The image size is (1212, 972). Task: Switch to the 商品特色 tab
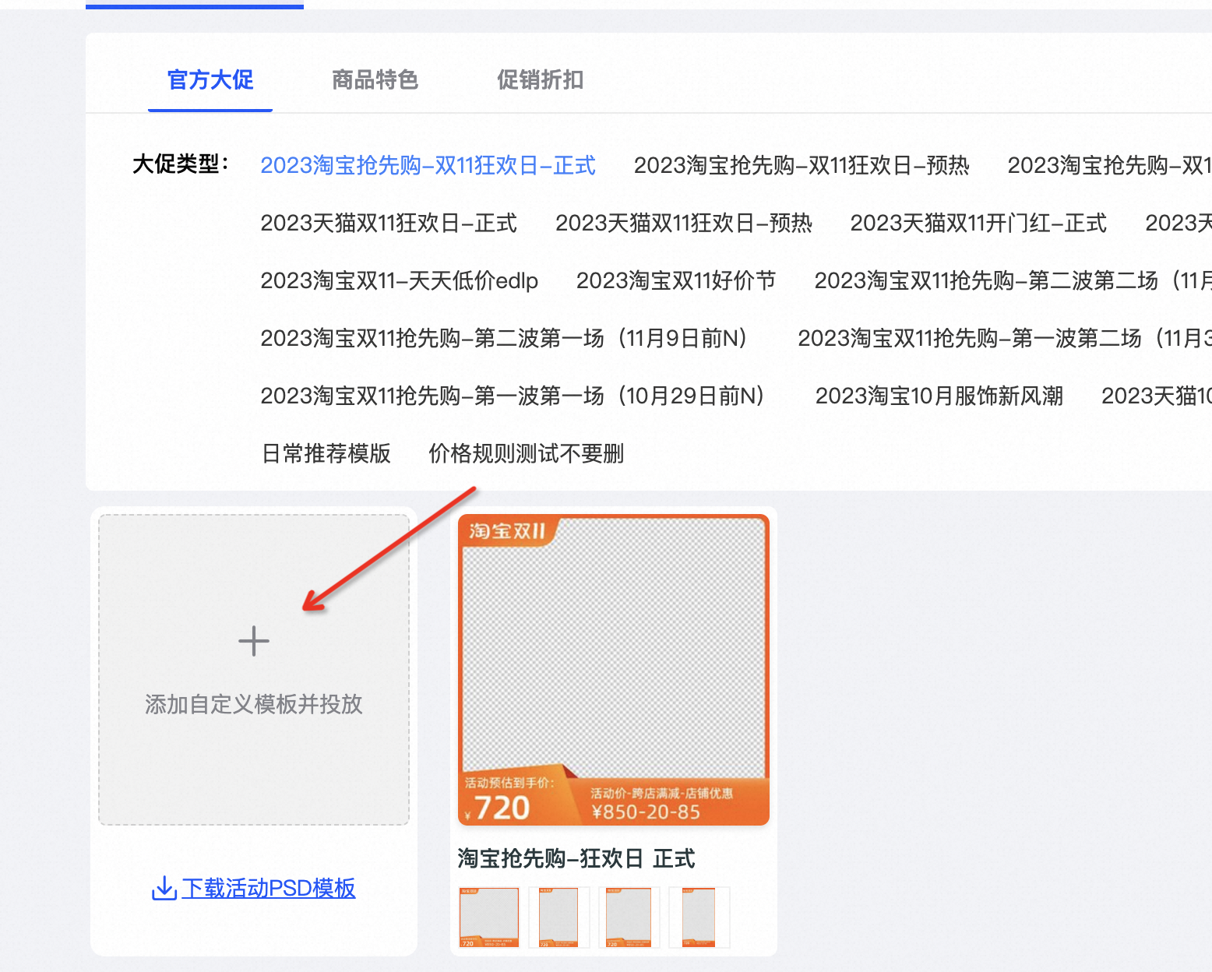pos(375,79)
